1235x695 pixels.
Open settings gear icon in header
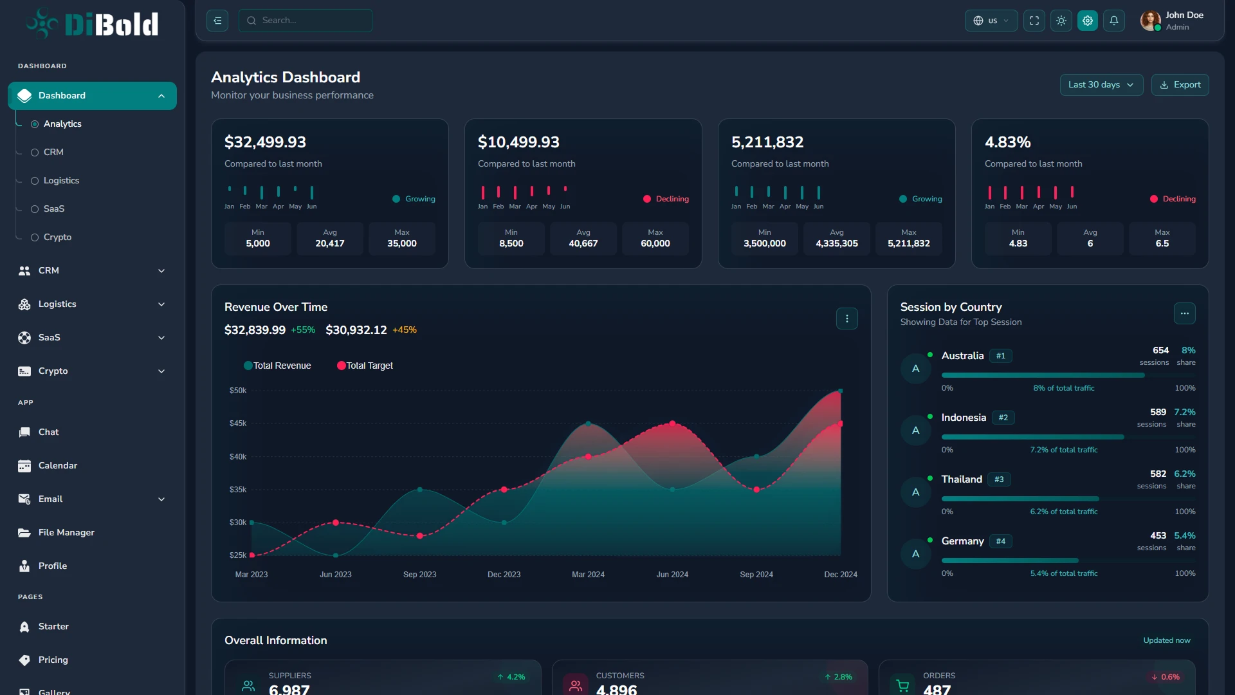1088,21
